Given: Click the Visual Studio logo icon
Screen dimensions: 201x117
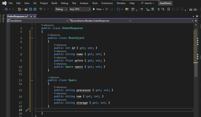Looking at the screenshot, I should tap(4, 3).
